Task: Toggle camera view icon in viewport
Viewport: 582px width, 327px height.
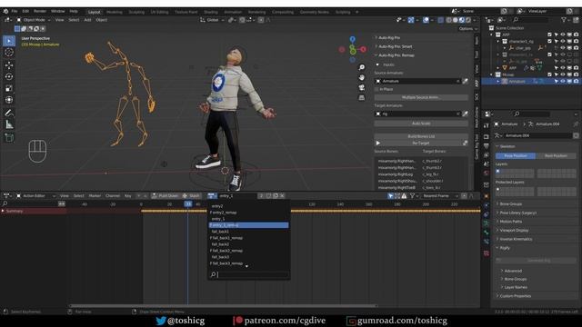Action: [x=362, y=87]
